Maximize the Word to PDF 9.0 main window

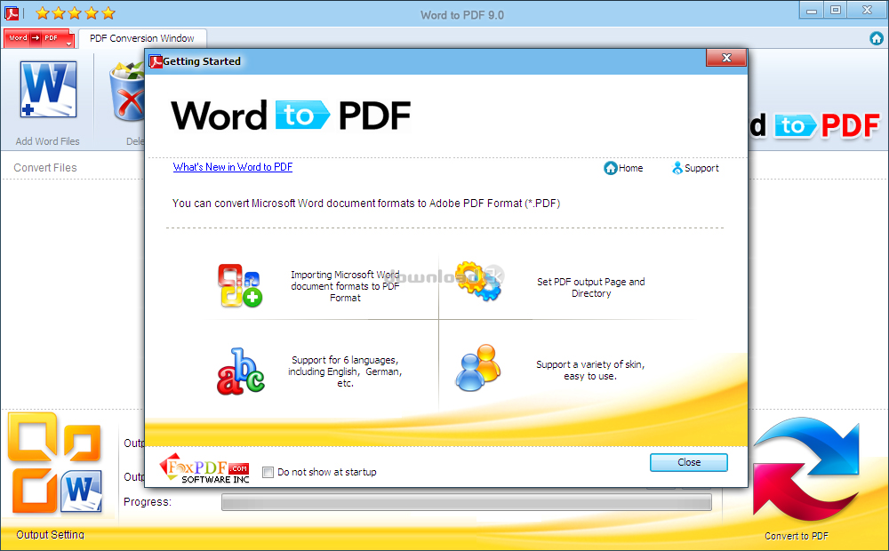coord(835,10)
